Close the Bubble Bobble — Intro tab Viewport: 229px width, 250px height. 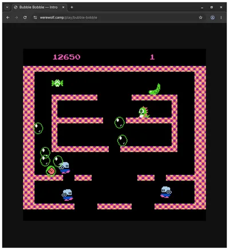point(64,7)
